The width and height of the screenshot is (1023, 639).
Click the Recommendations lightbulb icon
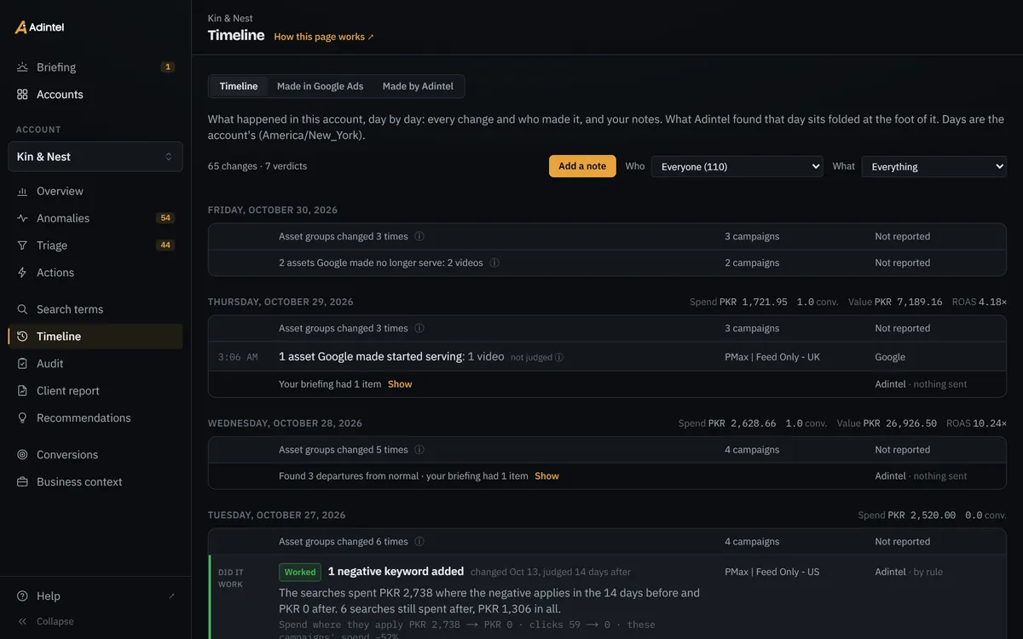[22, 419]
